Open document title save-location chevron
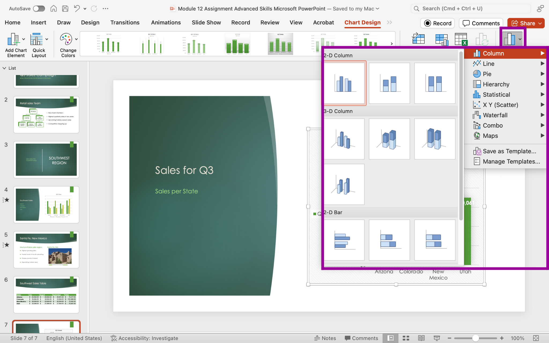The height and width of the screenshot is (343, 549). [x=378, y=9]
